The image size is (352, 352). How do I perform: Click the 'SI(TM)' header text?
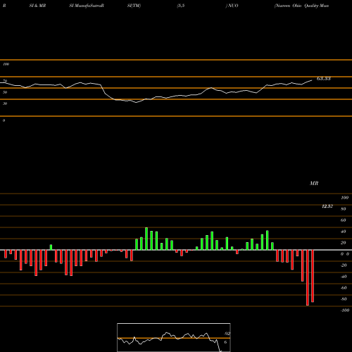tap(134, 6)
